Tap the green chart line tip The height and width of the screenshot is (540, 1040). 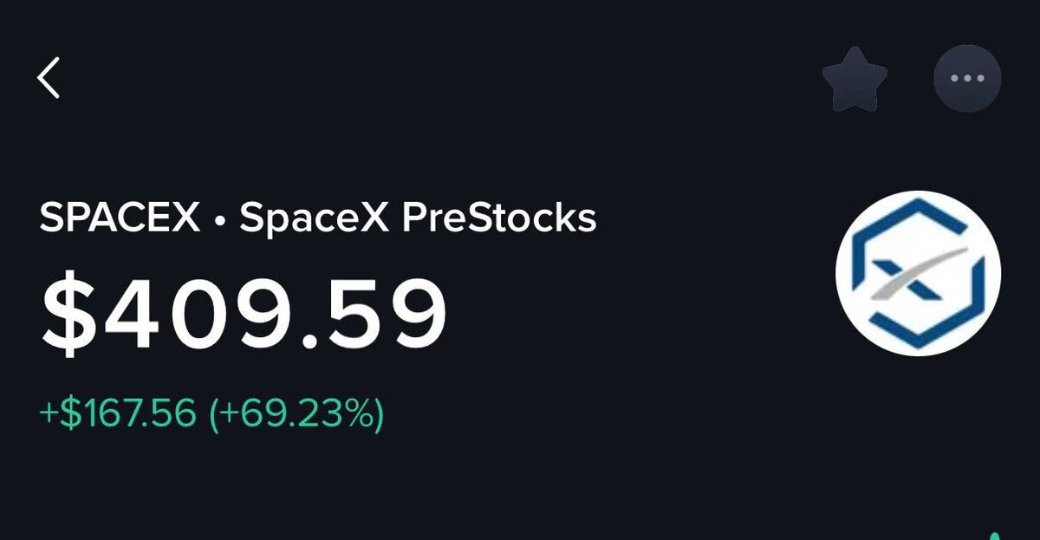point(997,535)
